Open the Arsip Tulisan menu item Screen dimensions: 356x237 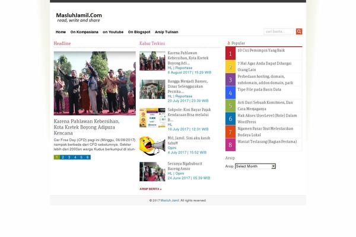click(166, 32)
